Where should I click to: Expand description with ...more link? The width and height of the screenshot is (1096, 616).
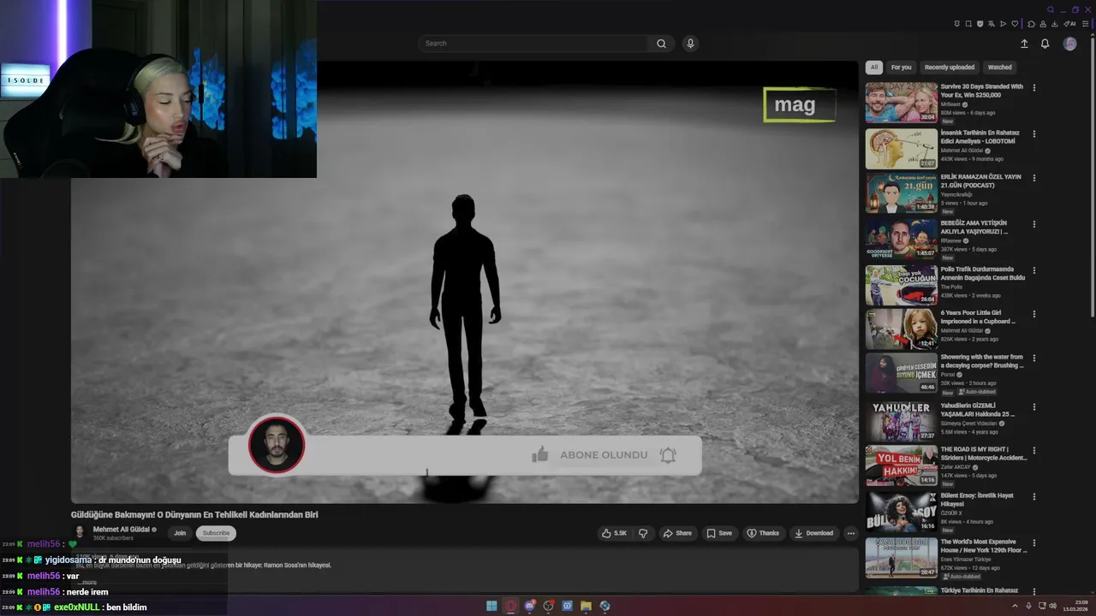87,583
